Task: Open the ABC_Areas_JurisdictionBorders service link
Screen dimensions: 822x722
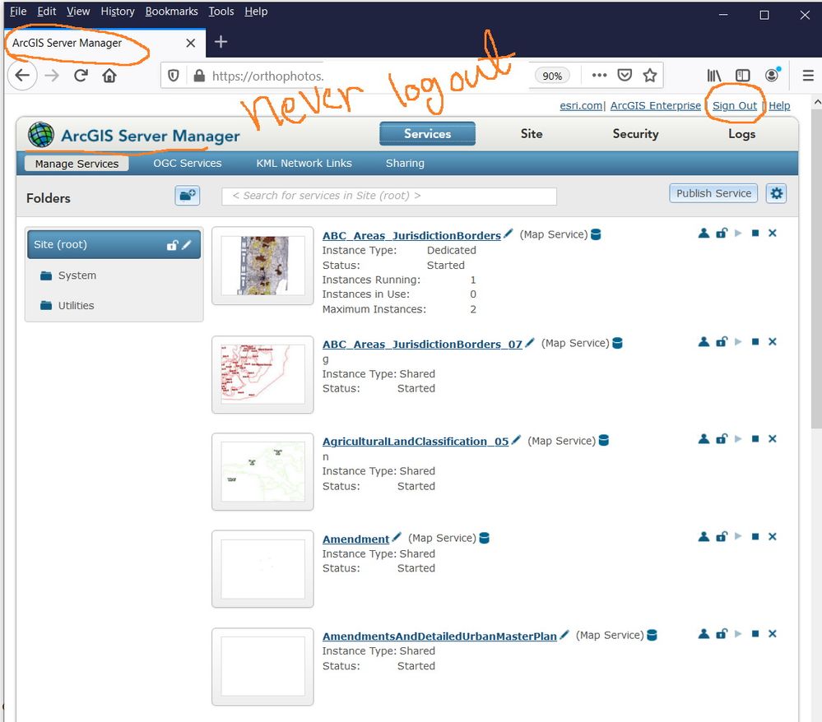Action: 411,235
